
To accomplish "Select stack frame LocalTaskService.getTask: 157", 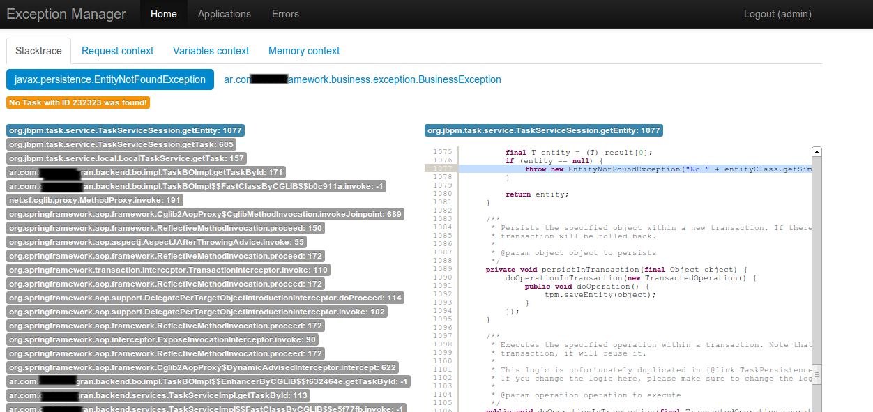I will (x=126, y=158).
